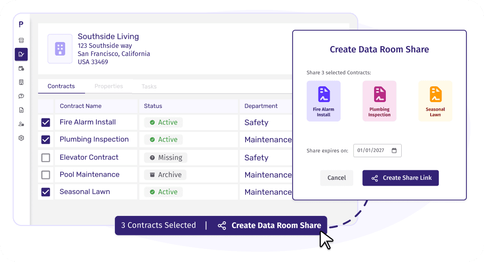Click Safety department of Elevator Contract

click(x=256, y=158)
